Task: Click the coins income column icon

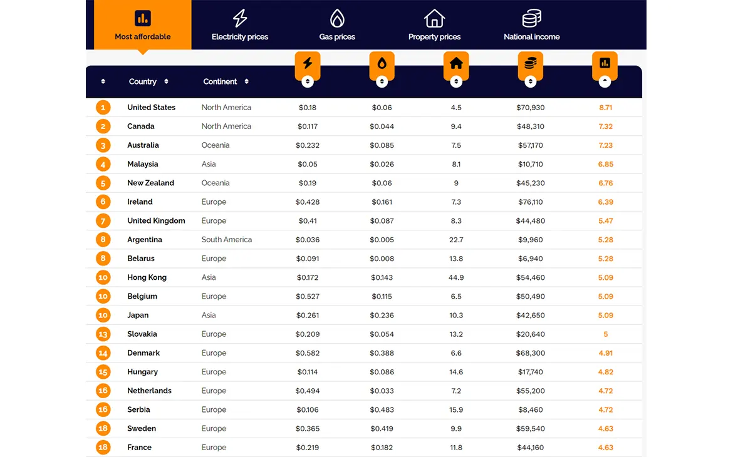Action: (x=531, y=63)
